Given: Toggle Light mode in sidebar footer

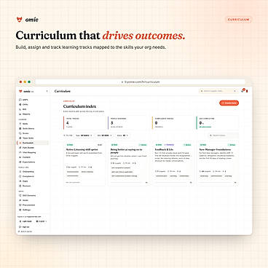Looking at the screenshot, I should click(25, 221).
